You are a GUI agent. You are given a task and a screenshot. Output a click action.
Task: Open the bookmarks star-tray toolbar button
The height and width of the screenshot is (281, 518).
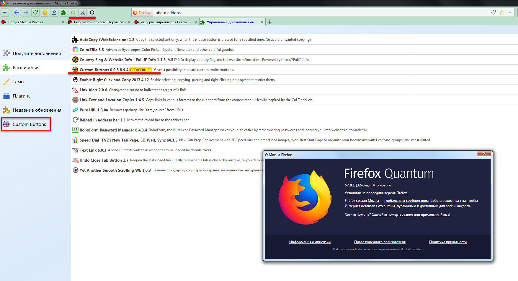click(54, 12)
